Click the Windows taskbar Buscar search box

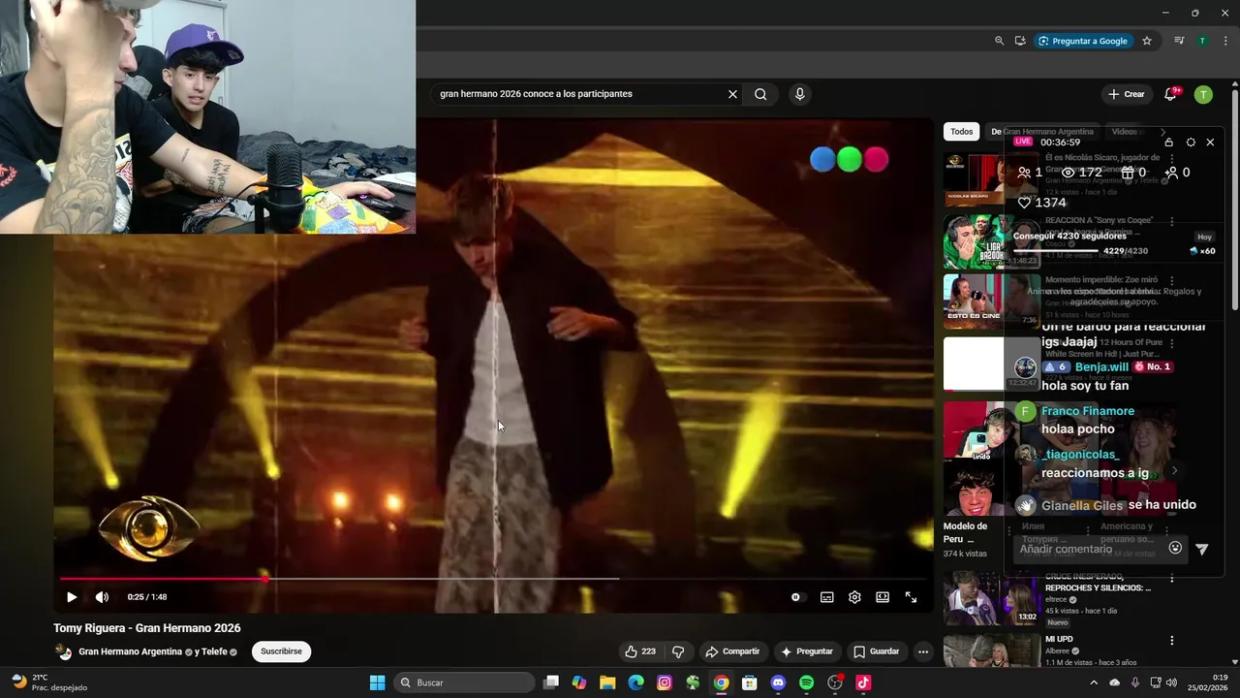tap(465, 682)
